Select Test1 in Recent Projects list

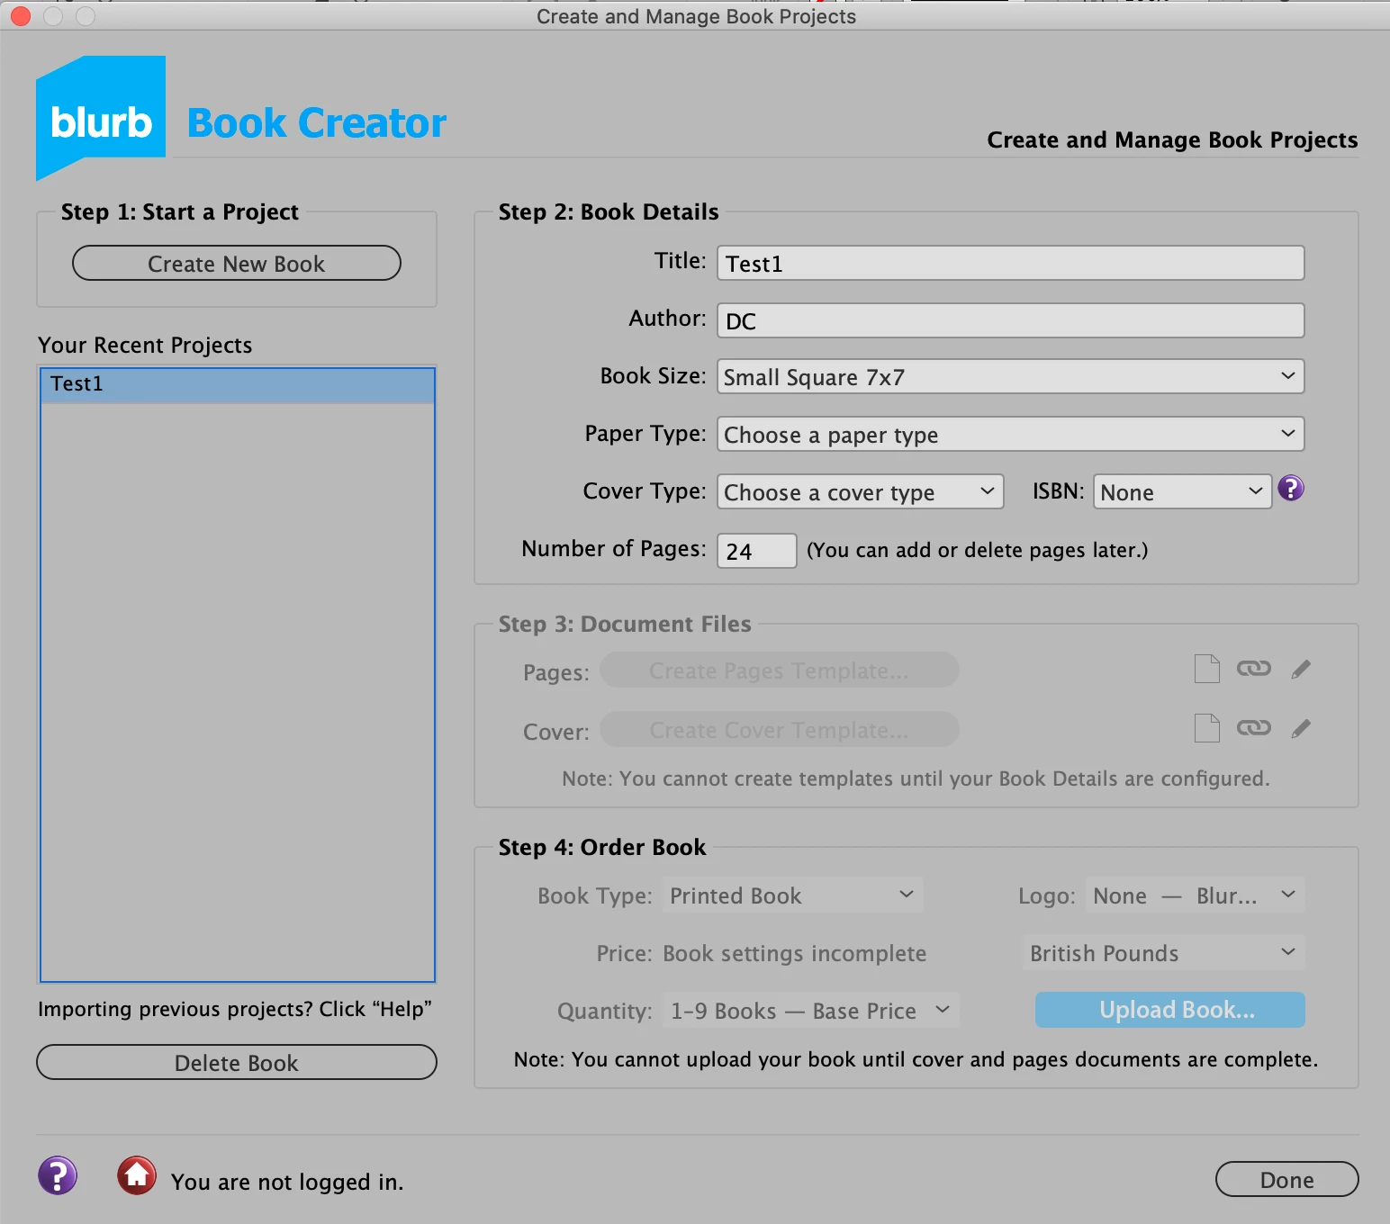pyautogui.click(x=238, y=384)
